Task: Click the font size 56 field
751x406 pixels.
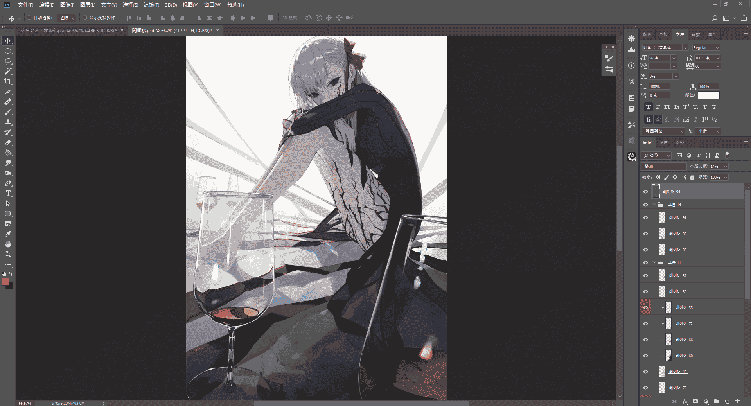Action: [659, 58]
